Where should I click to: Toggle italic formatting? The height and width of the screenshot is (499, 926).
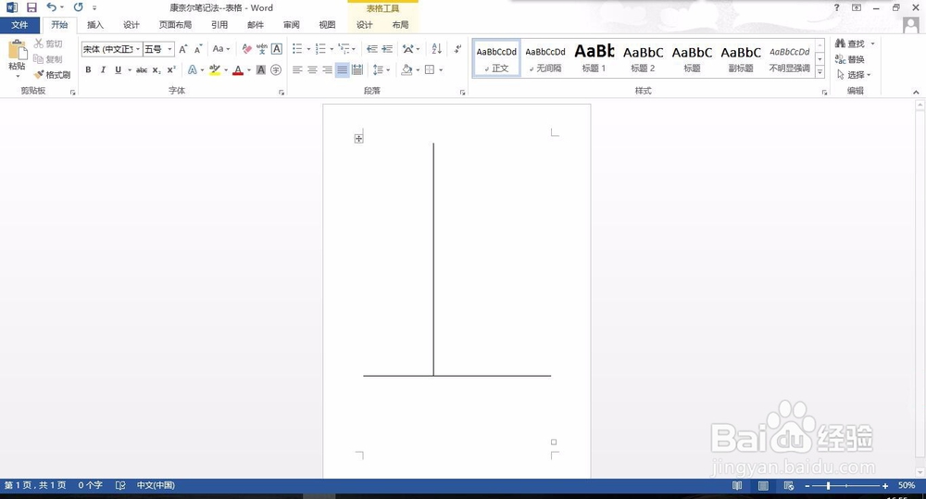pyautogui.click(x=103, y=69)
